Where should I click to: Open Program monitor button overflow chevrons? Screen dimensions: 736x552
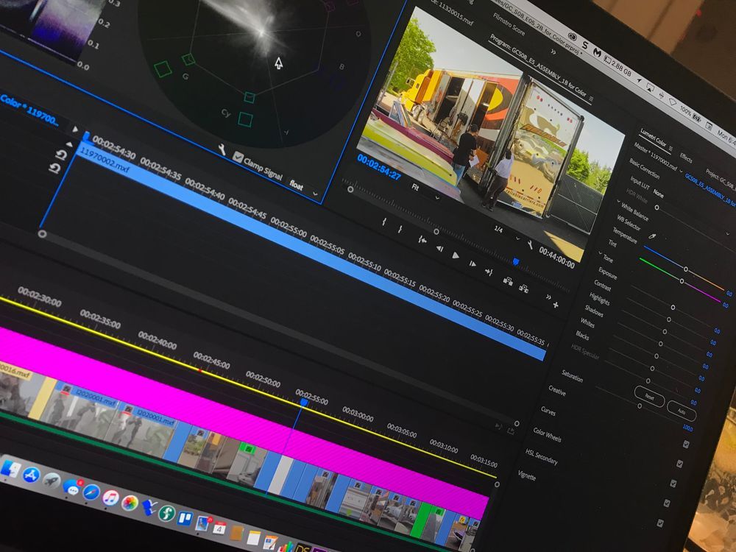548,297
